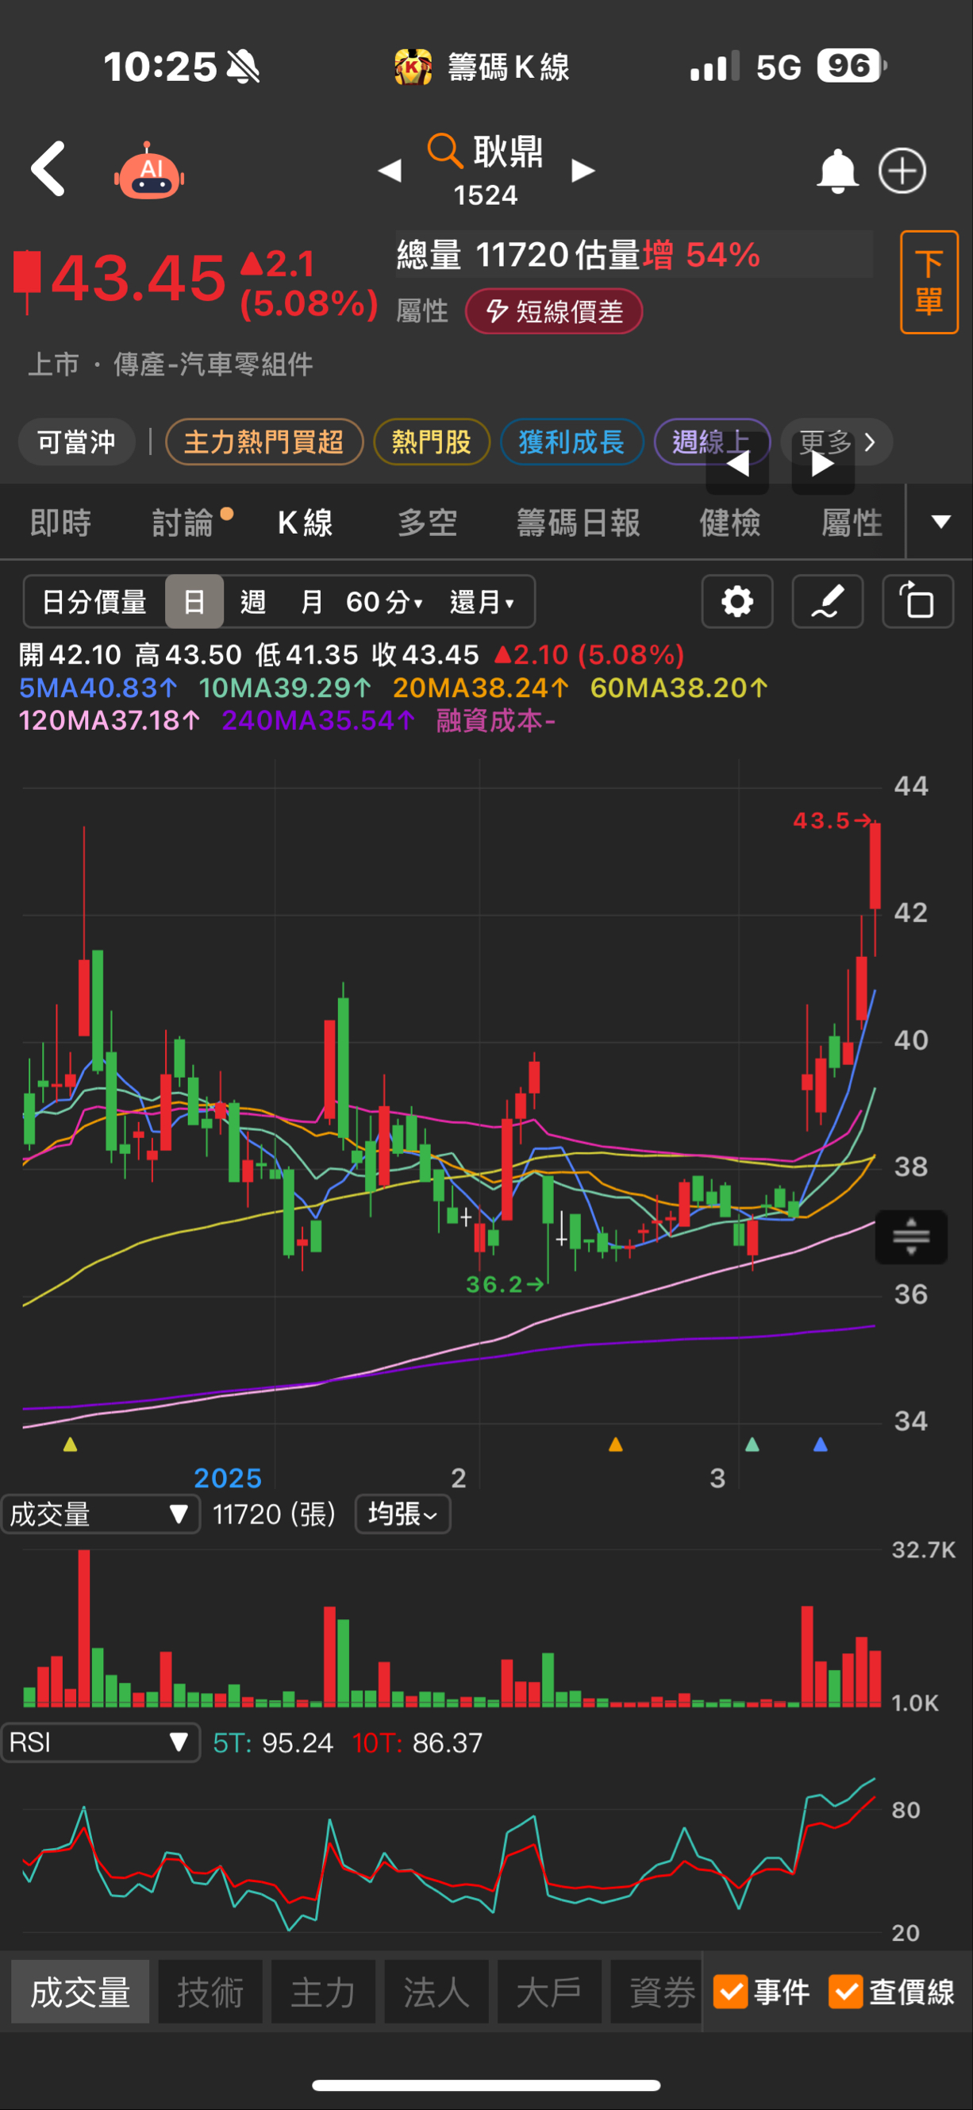Select bottom 大戶 indicator tab
The width and height of the screenshot is (973, 2110).
click(x=549, y=1992)
